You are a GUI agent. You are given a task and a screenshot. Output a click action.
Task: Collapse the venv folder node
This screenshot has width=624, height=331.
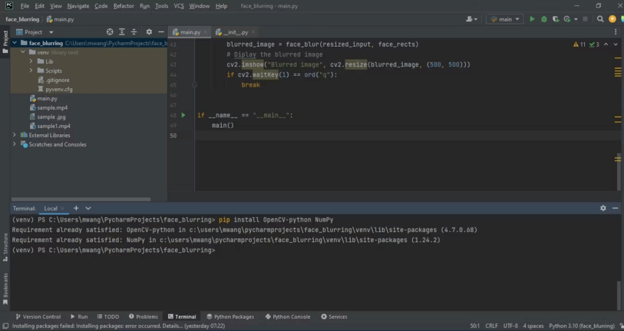23,52
